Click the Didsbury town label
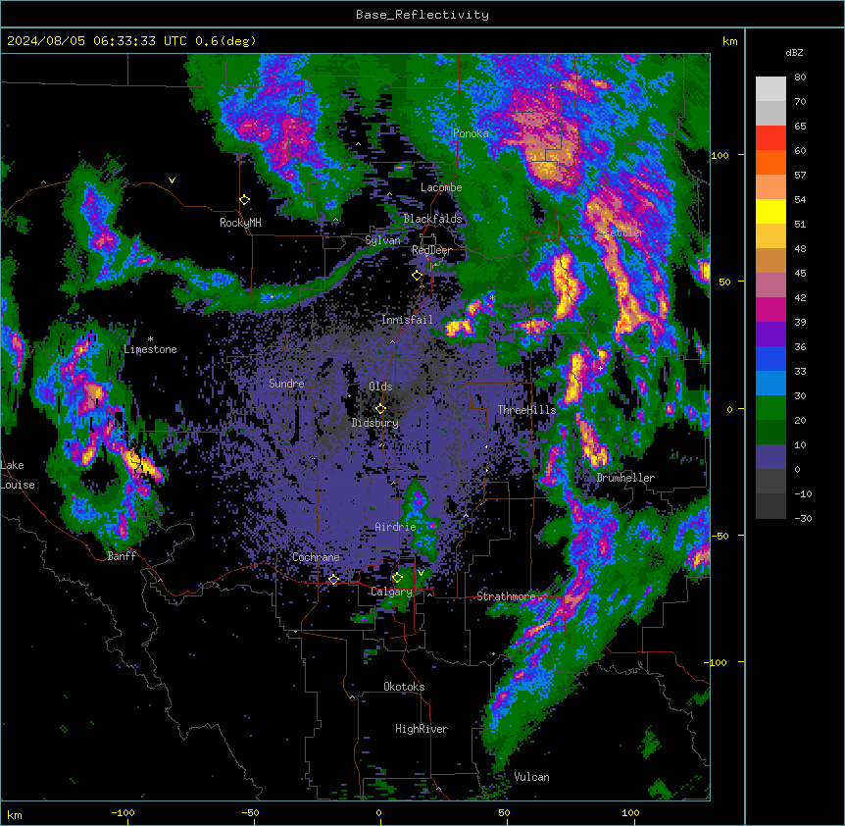Screen dimensions: 845x826 [x=374, y=423]
